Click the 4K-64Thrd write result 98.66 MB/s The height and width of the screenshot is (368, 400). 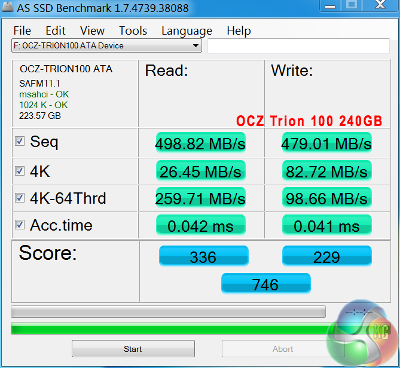(327, 198)
